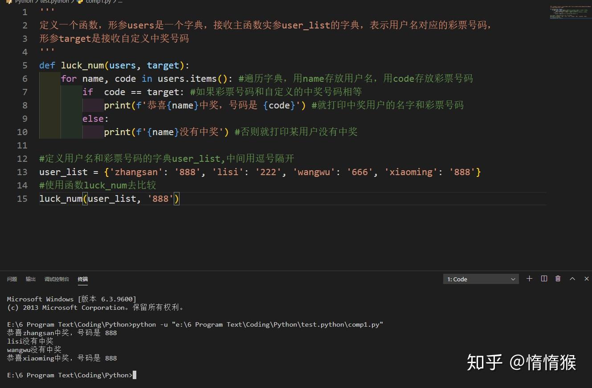Screen dimensions: 592x388
Task: Switch to the 问题 (Problems) tab
Action: click(12, 279)
